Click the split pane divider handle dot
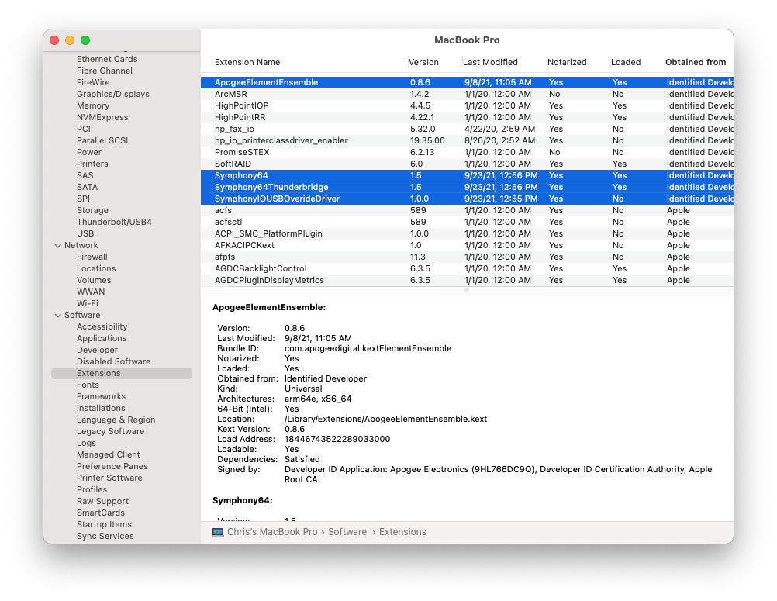 coord(467,290)
